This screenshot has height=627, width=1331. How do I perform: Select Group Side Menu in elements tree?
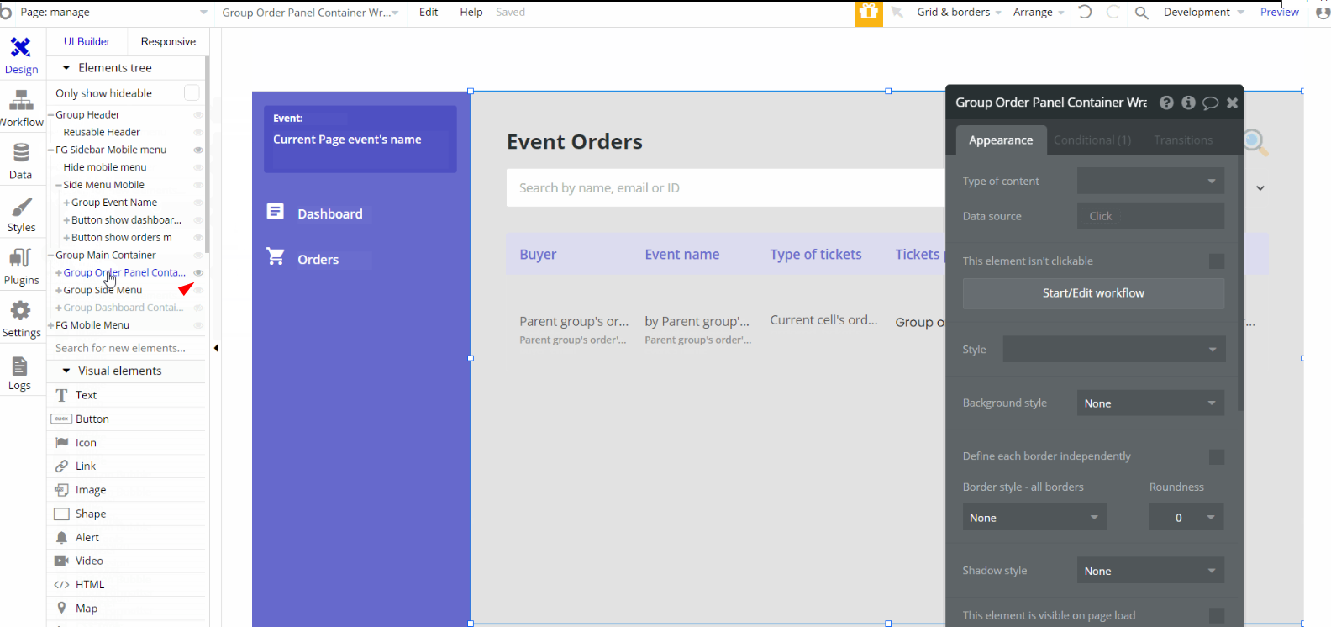(103, 290)
